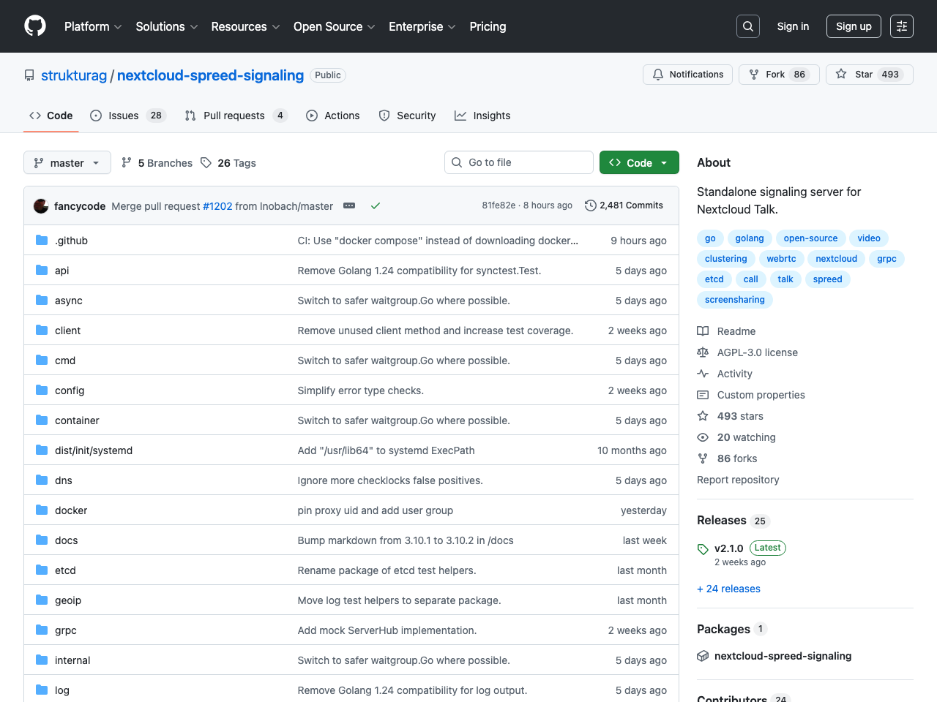
Task: Open Activity via the pulse icon
Action: pyautogui.click(x=703, y=374)
